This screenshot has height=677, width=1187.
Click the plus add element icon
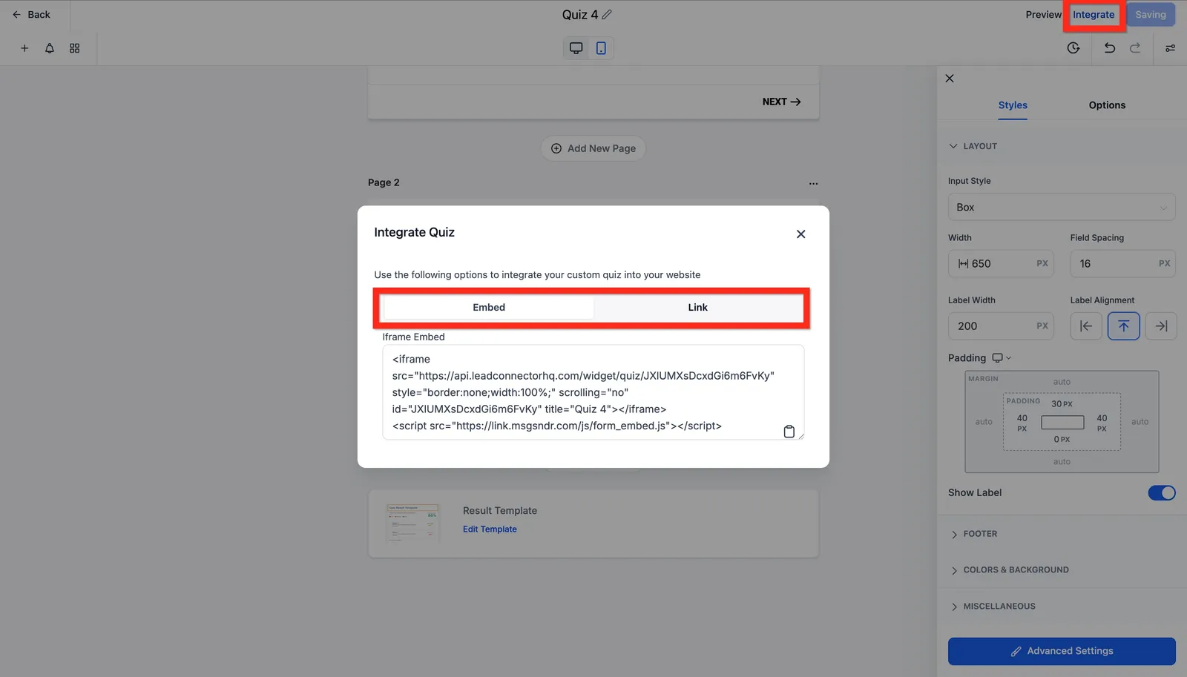coord(24,48)
